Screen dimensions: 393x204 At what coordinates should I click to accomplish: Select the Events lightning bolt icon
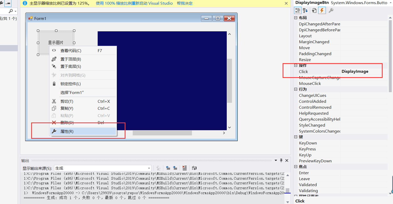point(322,10)
